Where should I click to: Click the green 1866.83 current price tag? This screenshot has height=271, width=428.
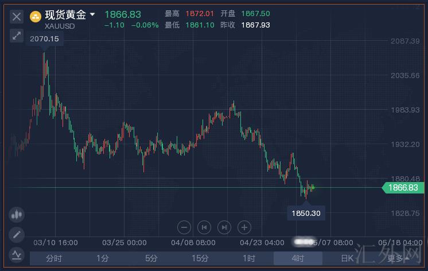pyautogui.click(x=402, y=188)
